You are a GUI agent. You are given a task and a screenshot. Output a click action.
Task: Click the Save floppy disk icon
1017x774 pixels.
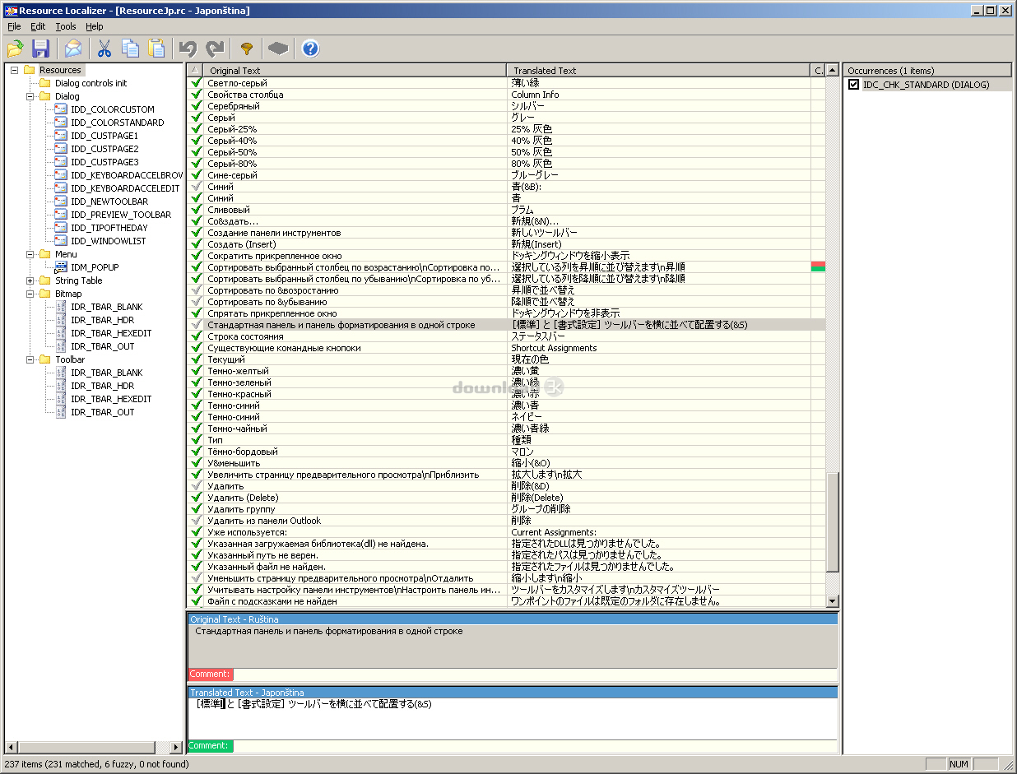[x=41, y=49]
